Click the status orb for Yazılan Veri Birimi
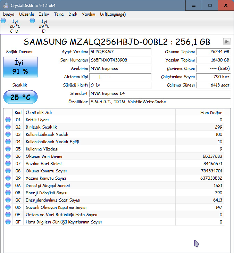 pyautogui.click(x=8, y=163)
